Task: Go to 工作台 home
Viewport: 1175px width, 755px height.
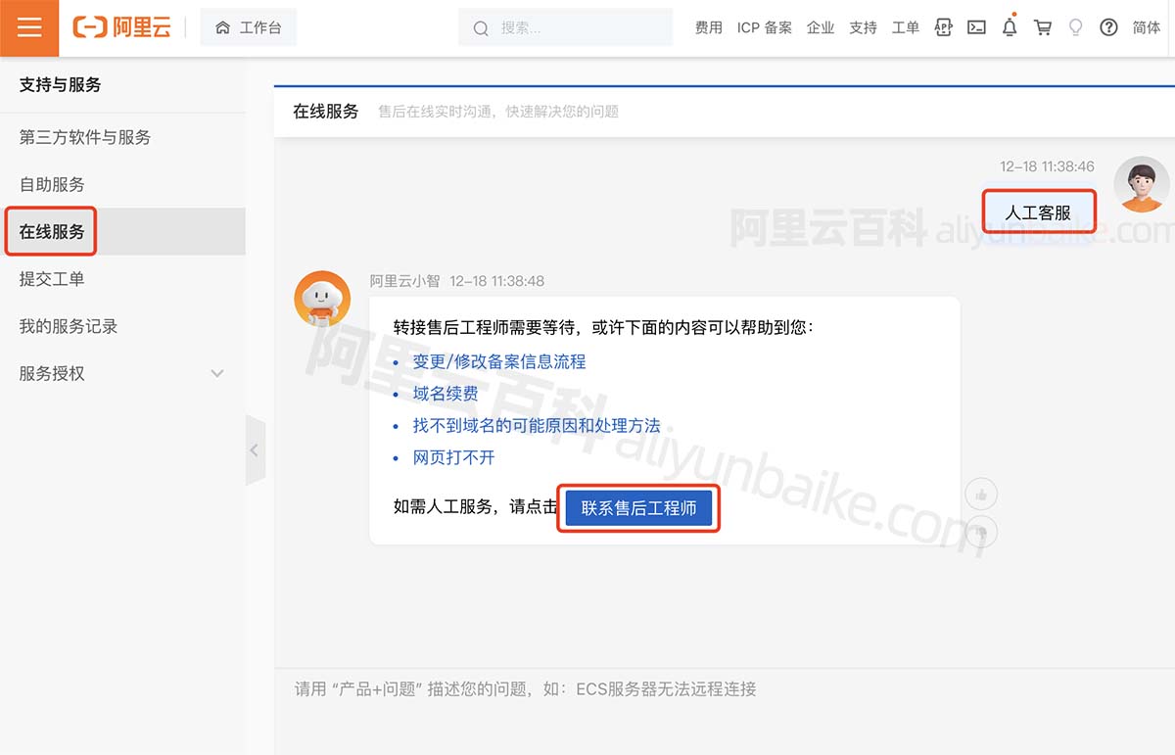Action: click(x=249, y=27)
